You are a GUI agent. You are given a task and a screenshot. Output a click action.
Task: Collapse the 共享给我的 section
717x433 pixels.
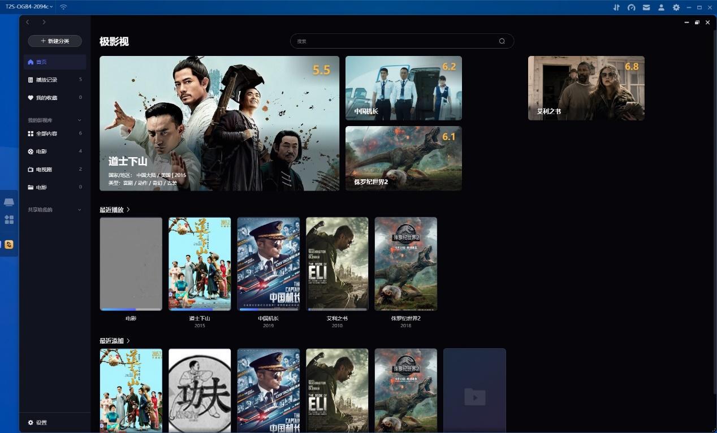(79, 210)
